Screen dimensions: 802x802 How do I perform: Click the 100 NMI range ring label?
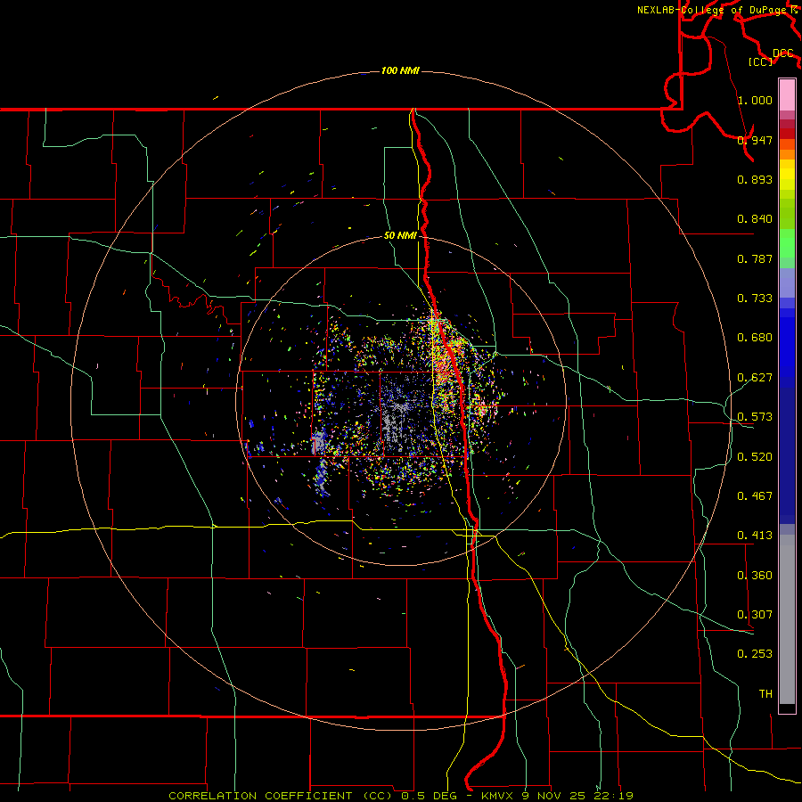(400, 70)
